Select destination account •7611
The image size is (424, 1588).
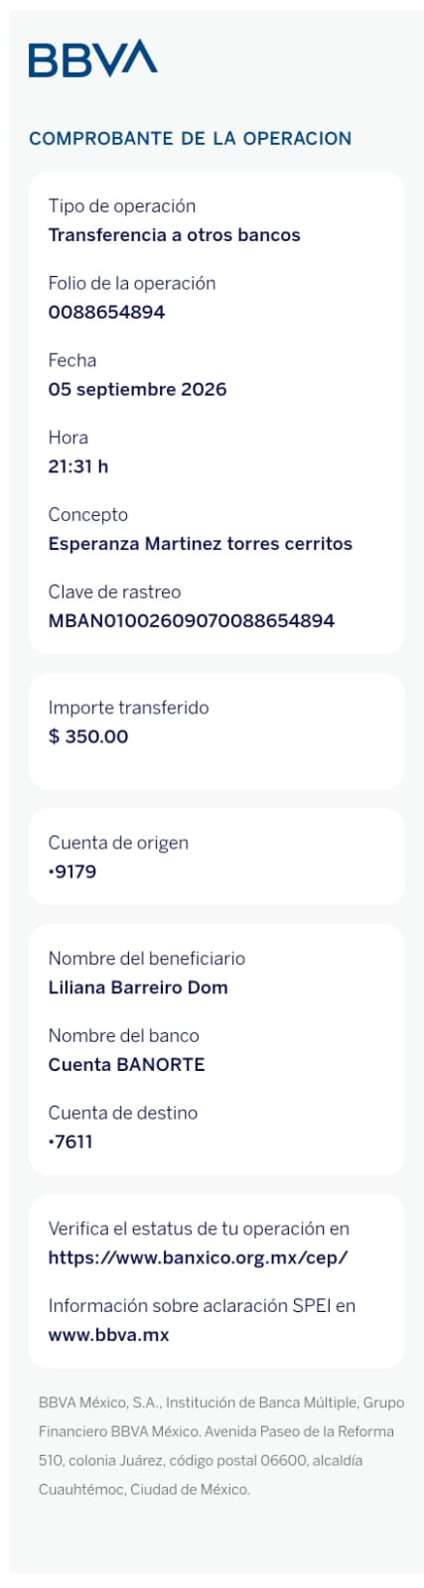click(x=71, y=1142)
